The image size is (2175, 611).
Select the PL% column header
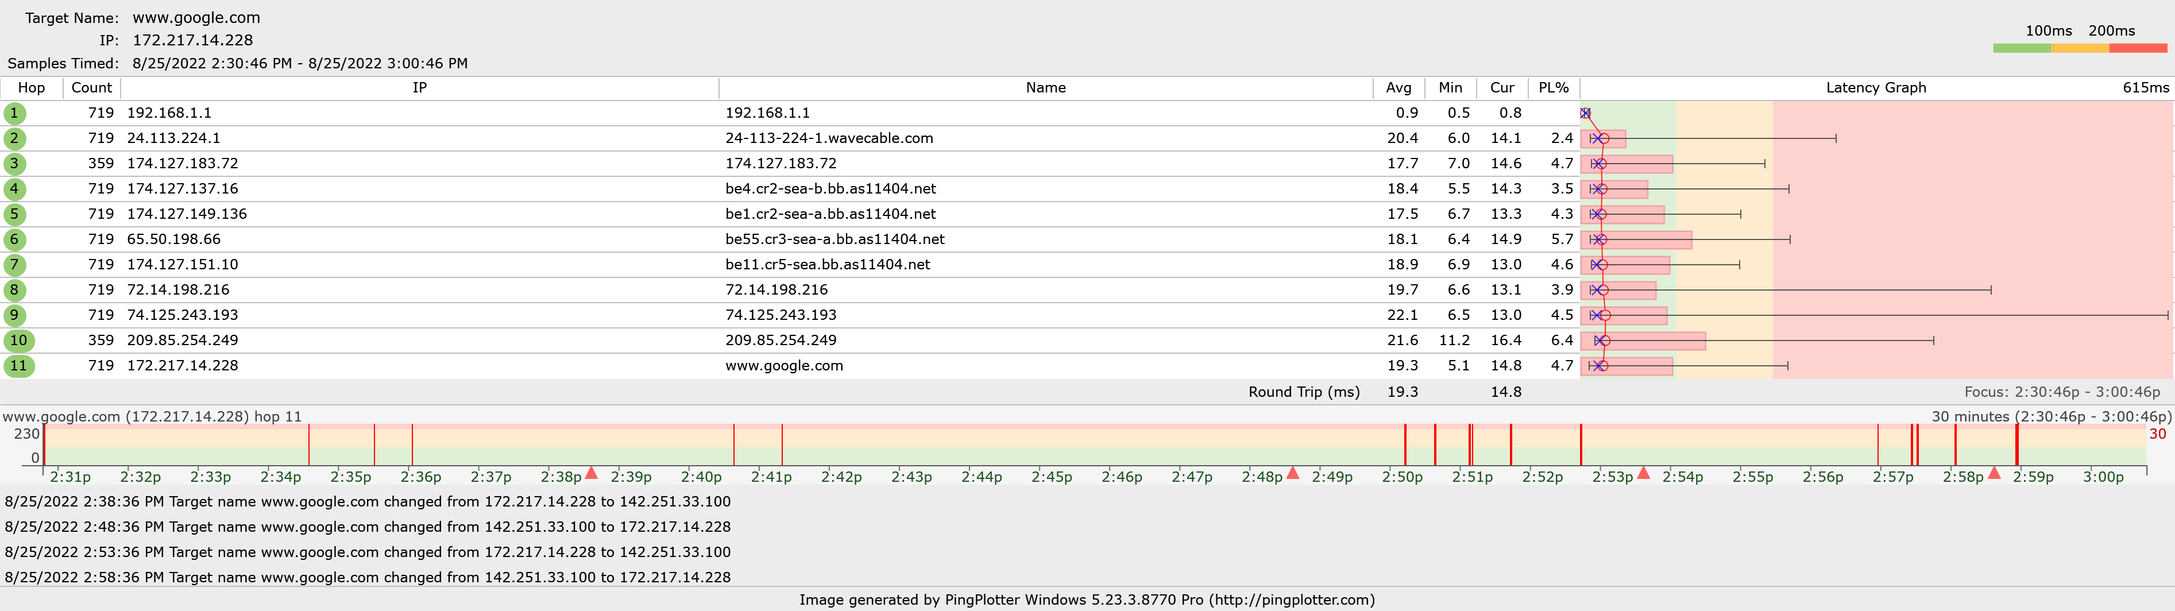coord(1553,88)
